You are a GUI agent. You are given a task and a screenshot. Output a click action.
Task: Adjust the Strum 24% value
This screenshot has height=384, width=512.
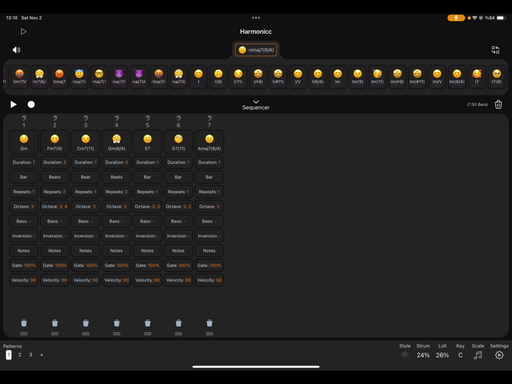point(423,355)
